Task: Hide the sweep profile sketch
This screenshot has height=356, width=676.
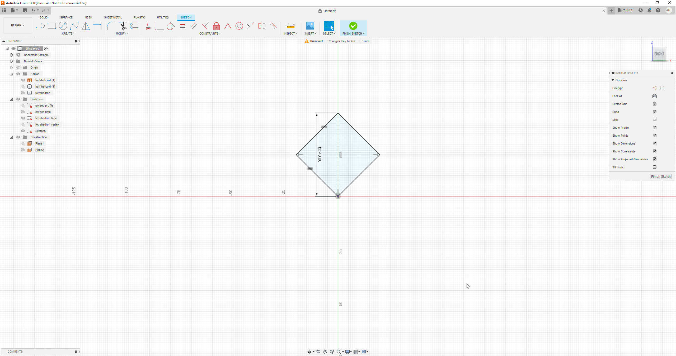Action: click(23, 105)
